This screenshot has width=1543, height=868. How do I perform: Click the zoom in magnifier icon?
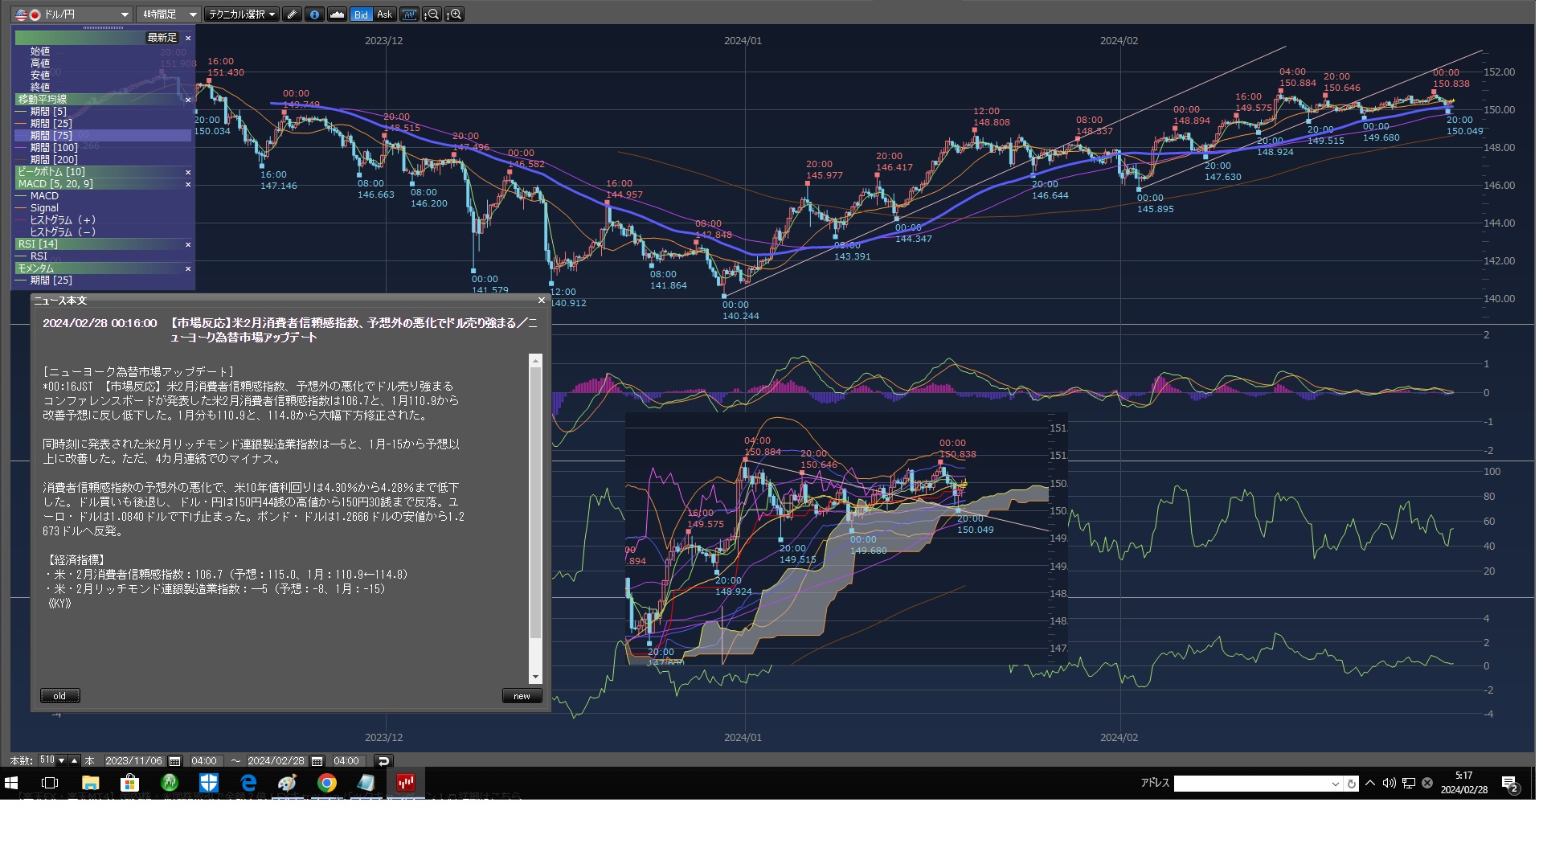pyautogui.click(x=454, y=14)
